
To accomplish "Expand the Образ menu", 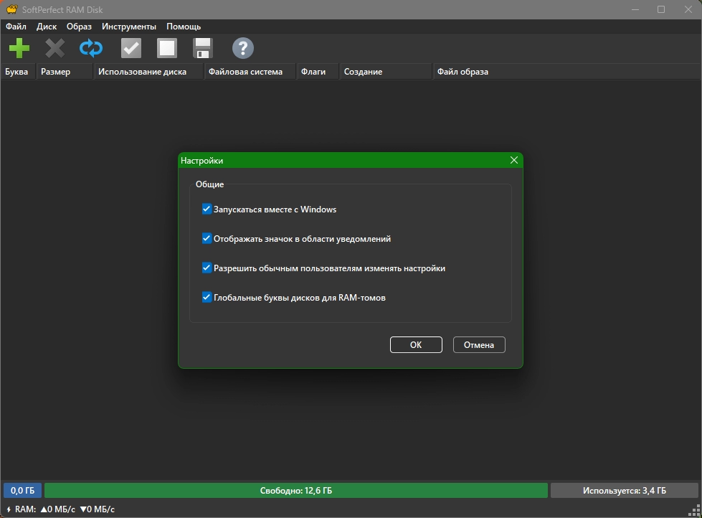I will [x=79, y=27].
